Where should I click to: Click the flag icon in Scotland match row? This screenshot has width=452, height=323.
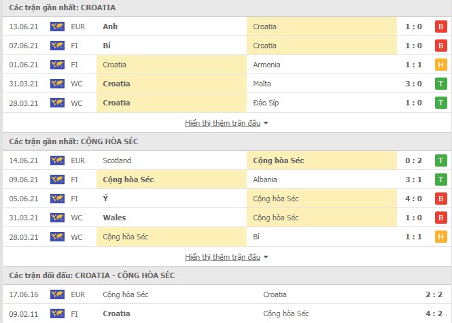click(x=57, y=160)
